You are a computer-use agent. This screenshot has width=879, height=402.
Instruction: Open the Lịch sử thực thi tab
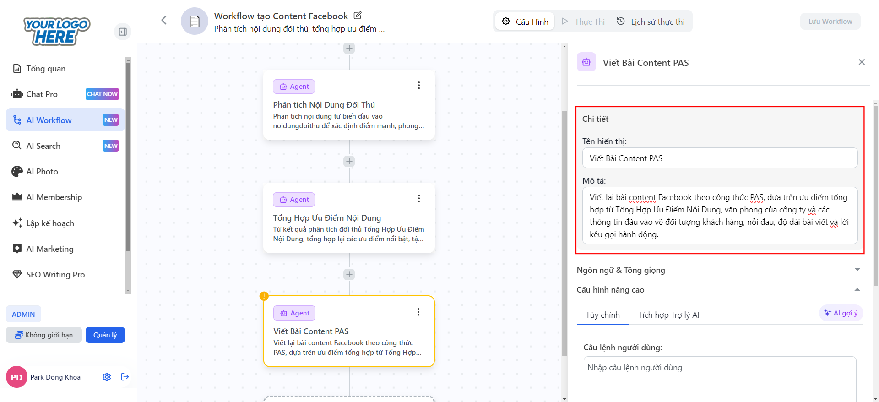point(651,22)
